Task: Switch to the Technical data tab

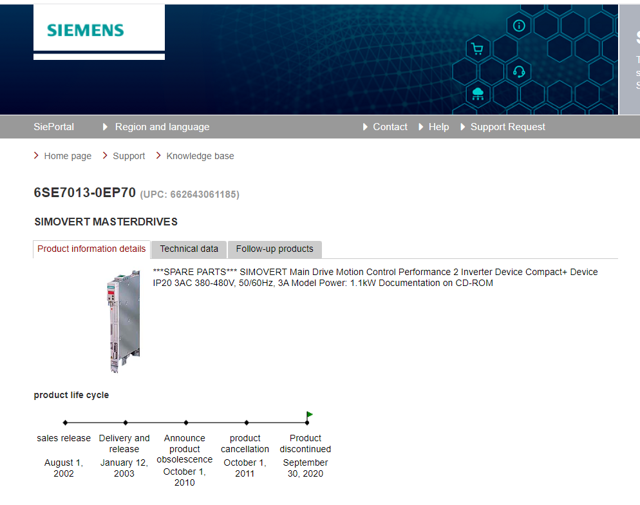Action: [x=189, y=249]
